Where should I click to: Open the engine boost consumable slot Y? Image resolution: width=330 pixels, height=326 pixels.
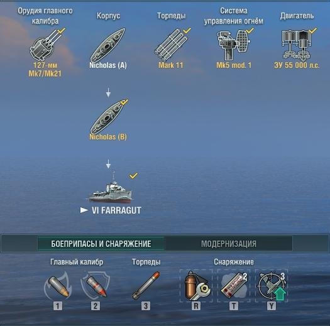click(x=272, y=286)
